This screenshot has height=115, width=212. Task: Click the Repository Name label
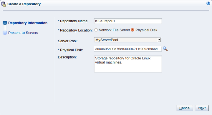pyautogui.click(x=74, y=21)
